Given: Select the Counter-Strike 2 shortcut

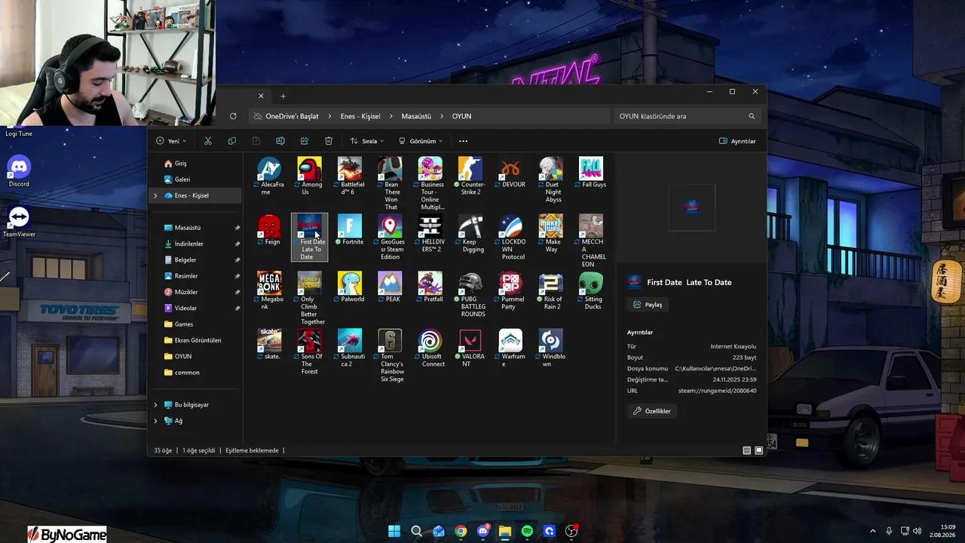Looking at the screenshot, I should (x=470, y=176).
